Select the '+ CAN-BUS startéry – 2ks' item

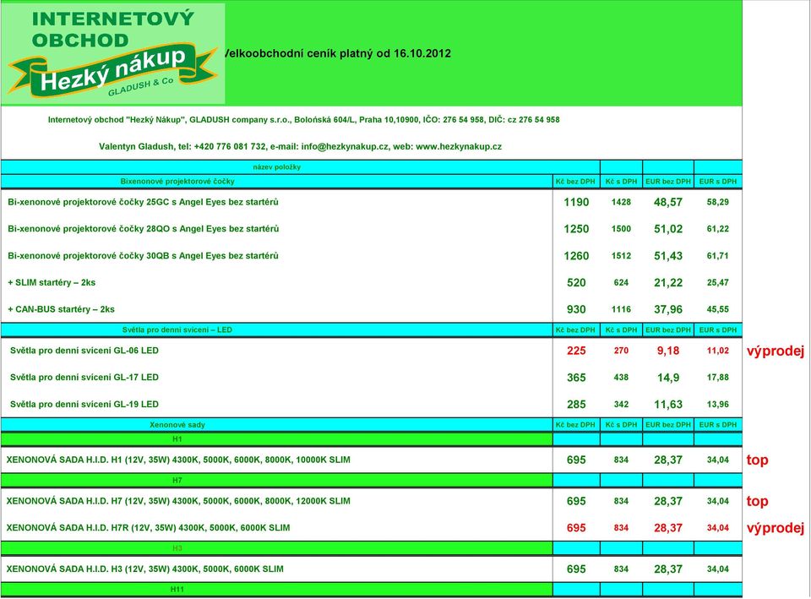[61, 309]
